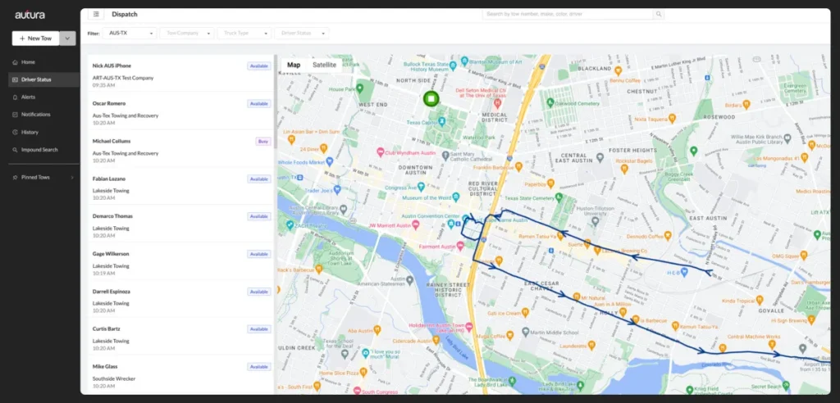
Task: Click the Impound Search magnifier icon
Action: tap(14, 150)
